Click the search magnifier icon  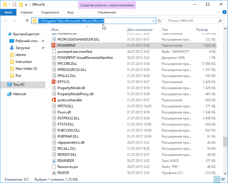(220, 21)
